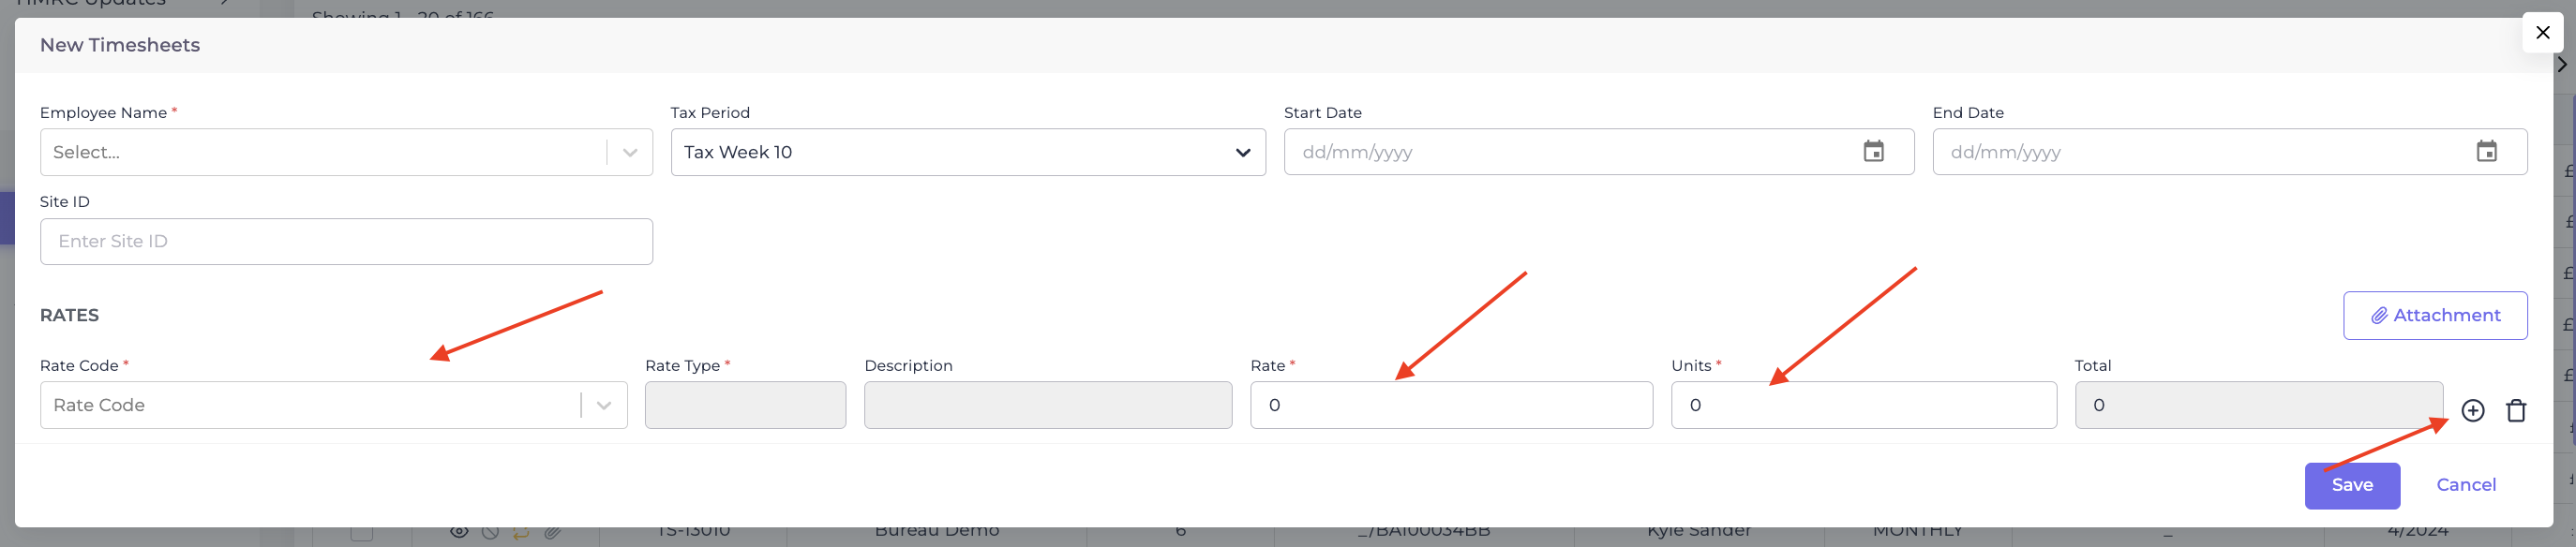Open the Employee Name select dropdown
2576x547 pixels.
pyautogui.click(x=346, y=152)
